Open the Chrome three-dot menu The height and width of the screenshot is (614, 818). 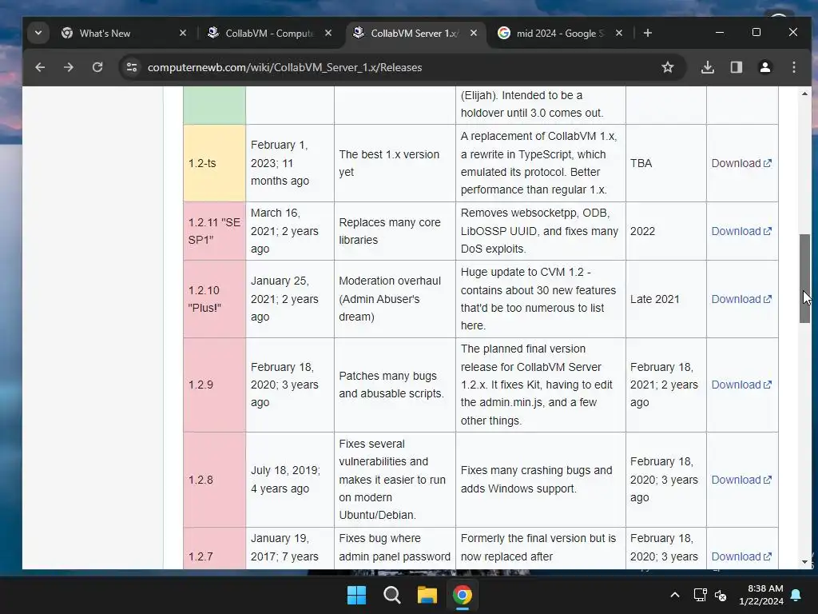tap(793, 67)
